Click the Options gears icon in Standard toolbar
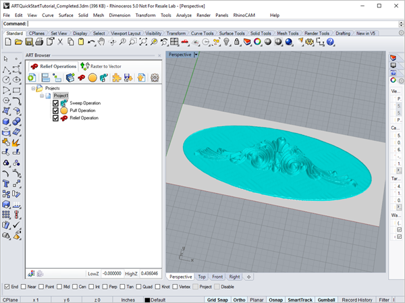The height and width of the screenshot is (303, 405). [x=309, y=42]
